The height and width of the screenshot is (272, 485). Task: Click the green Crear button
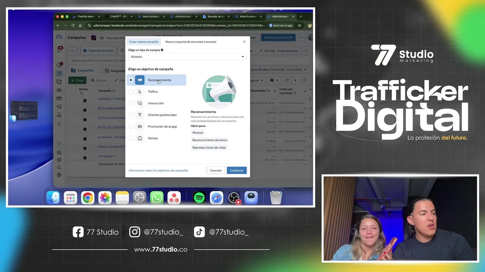77,80
